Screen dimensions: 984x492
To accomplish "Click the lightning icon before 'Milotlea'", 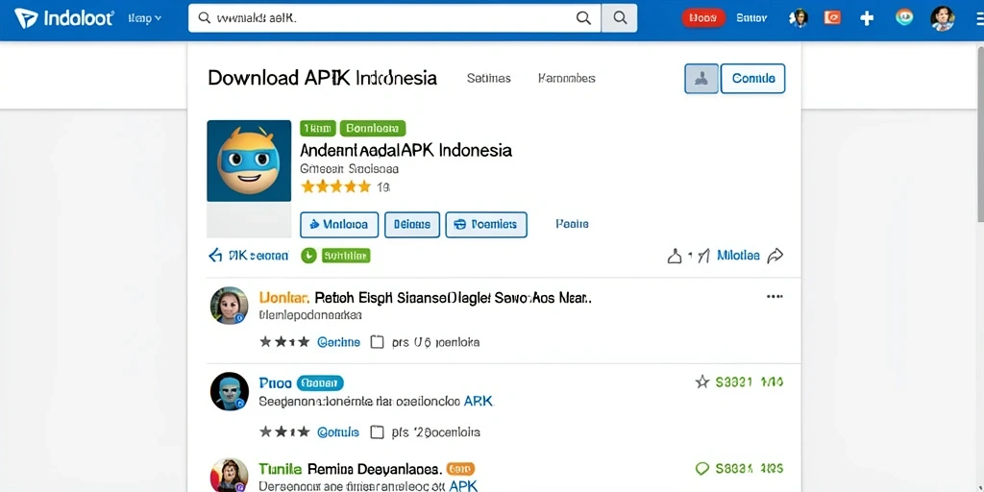I will pyautogui.click(x=704, y=256).
